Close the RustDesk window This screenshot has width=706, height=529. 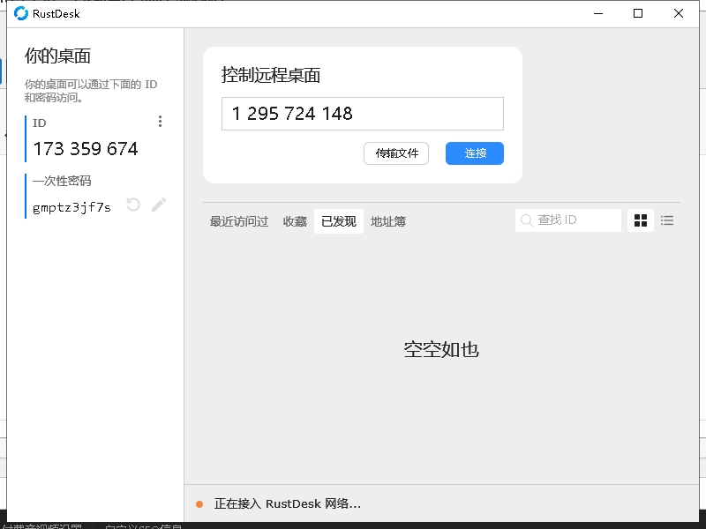tap(679, 13)
